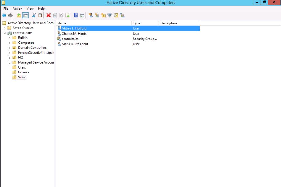Select Active Directory Users and Computers root
The height and width of the screenshot is (187, 281).
(31, 23)
